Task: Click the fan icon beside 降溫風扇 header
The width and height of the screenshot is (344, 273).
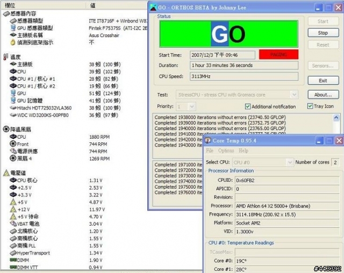Action: coord(6,129)
